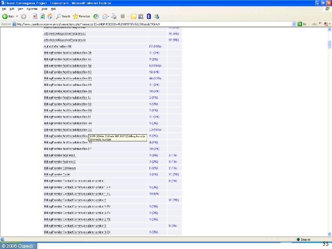Open the Research books icon

(141, 16)
